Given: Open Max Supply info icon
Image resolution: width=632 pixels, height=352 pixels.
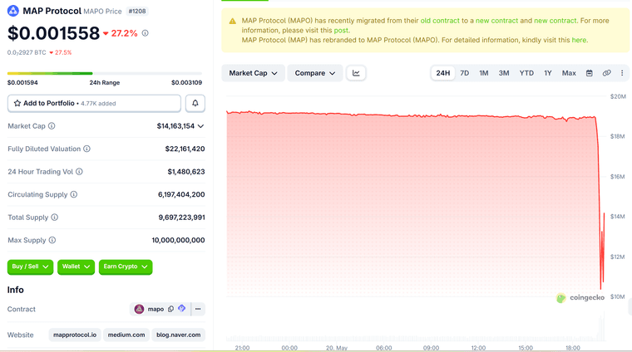Looking at the screenshot, I should coord(52,240).
